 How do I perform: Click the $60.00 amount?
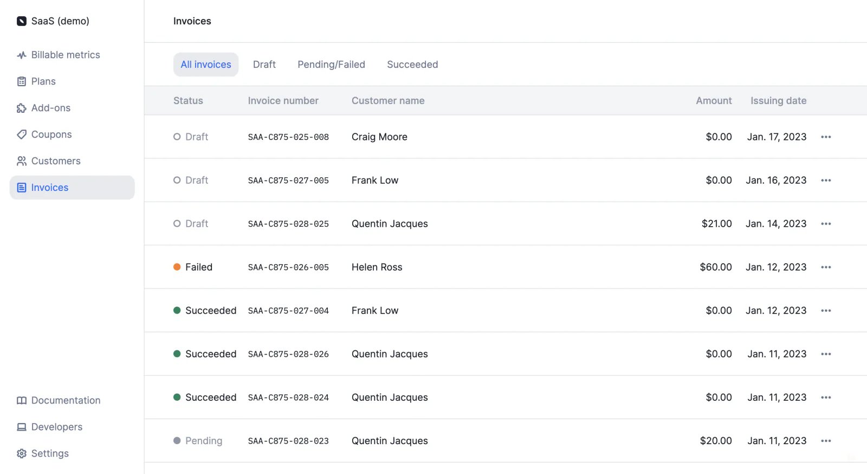(x=716, y=267)
